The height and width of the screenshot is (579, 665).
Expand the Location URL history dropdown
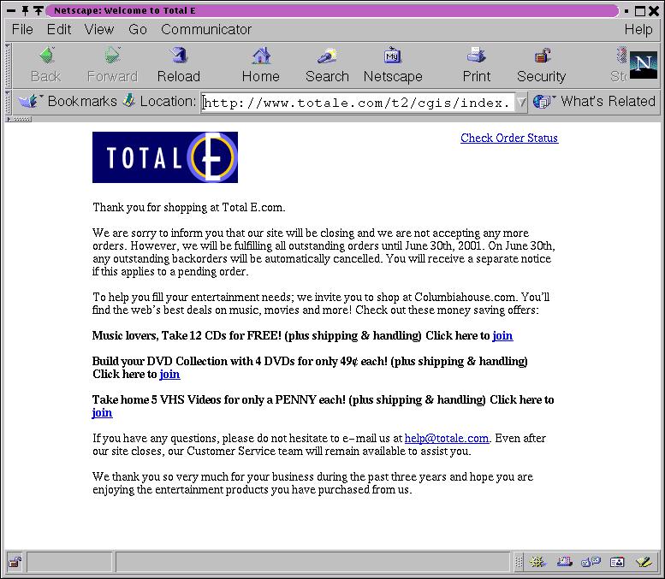(x=522, y=102)
